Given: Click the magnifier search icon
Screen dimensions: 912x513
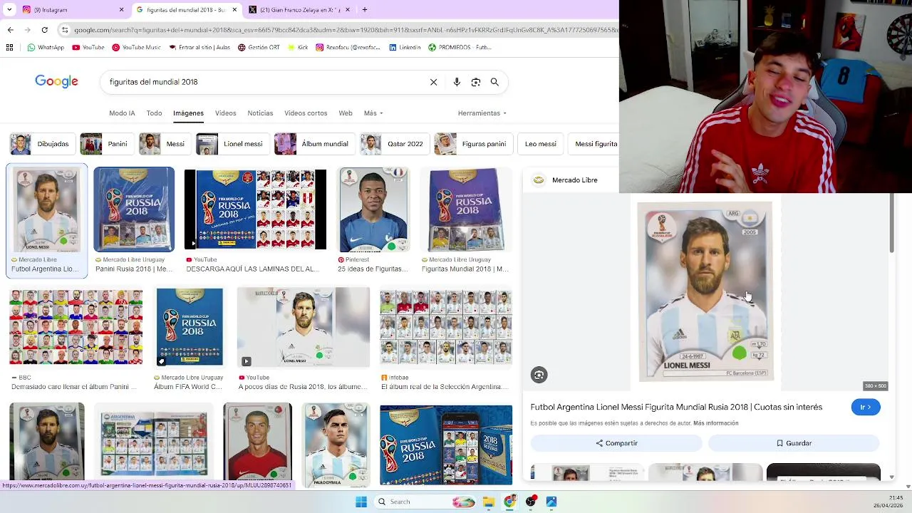Looking at the screenshot, I should pos(494,82).
